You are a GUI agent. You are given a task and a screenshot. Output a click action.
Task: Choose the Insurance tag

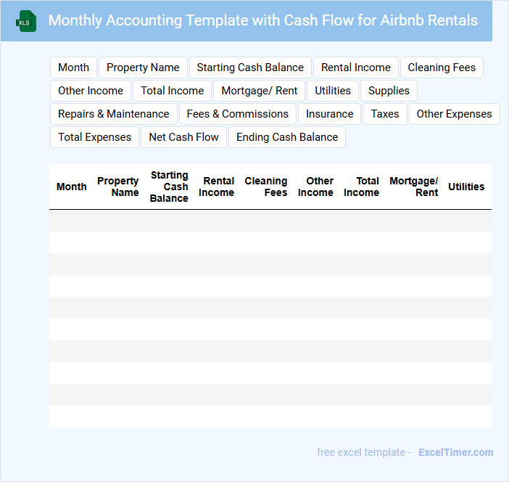click(330, 114)
